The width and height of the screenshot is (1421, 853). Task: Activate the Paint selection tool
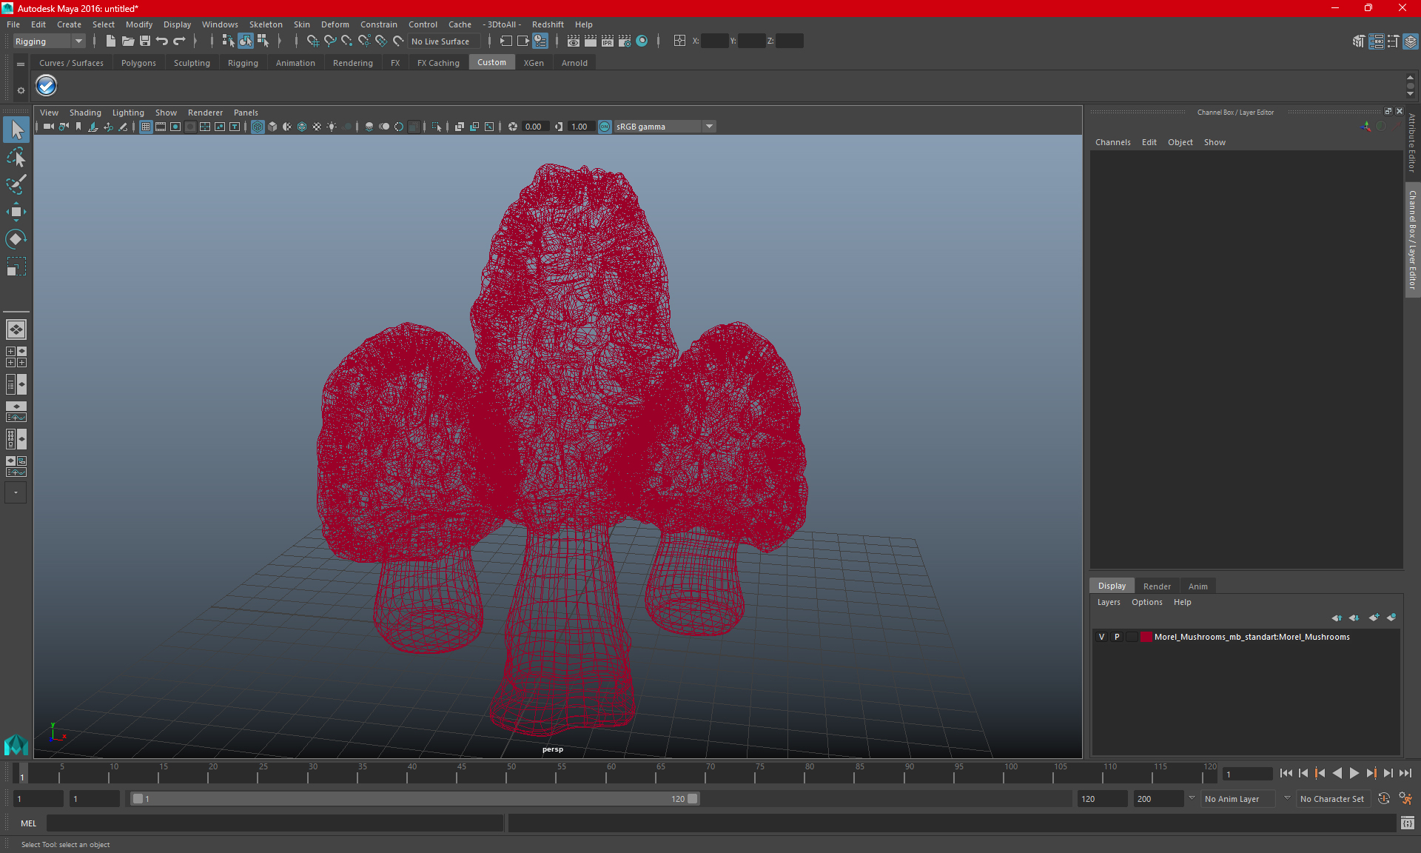(16, 184)
